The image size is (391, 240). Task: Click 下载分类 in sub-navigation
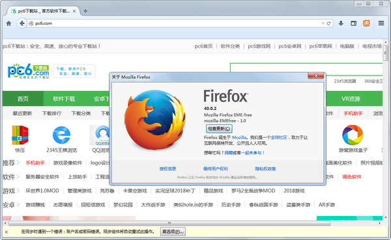81,114
